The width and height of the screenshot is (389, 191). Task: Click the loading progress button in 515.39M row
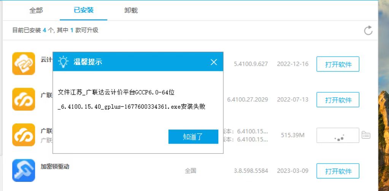tap(338, 135)
